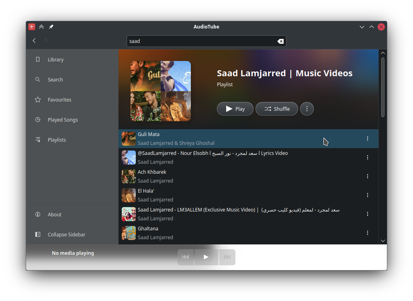Toggle the pin window icon
413x301 pixels.
tap(51, 26)
